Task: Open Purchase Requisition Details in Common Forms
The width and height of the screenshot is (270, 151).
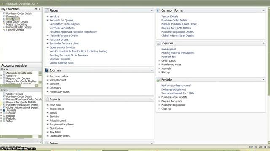Action: pos(177,32)
